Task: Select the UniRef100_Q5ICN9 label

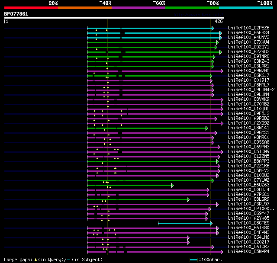Action: [x=248, y=152]
